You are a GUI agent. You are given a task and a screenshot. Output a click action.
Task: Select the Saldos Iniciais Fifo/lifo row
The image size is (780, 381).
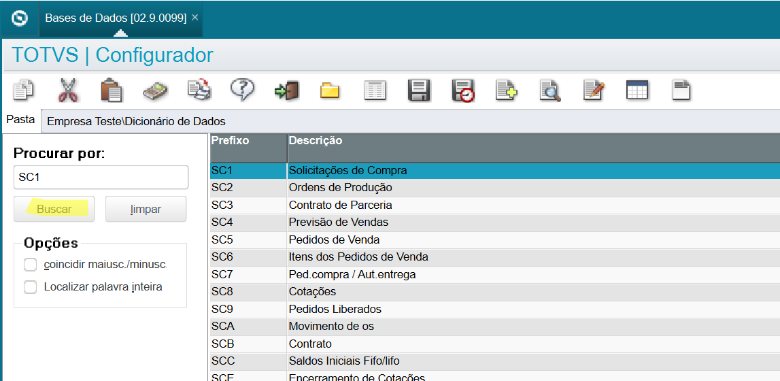coord(495,361)
